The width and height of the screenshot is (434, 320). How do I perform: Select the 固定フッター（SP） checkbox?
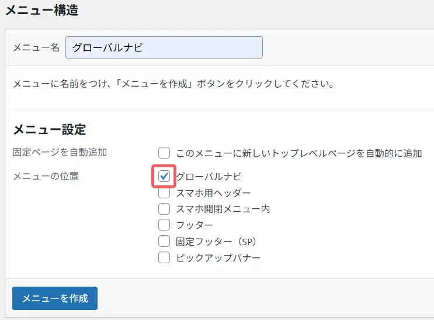coord(164,241)
